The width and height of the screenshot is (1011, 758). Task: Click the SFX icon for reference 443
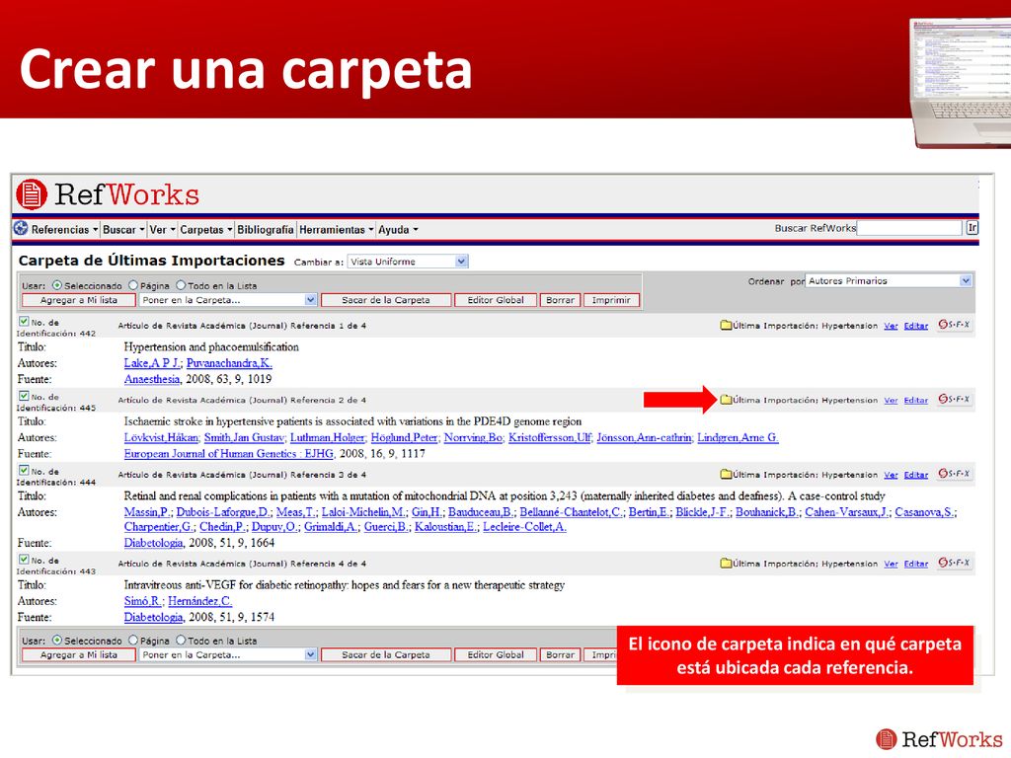point(954,563)
